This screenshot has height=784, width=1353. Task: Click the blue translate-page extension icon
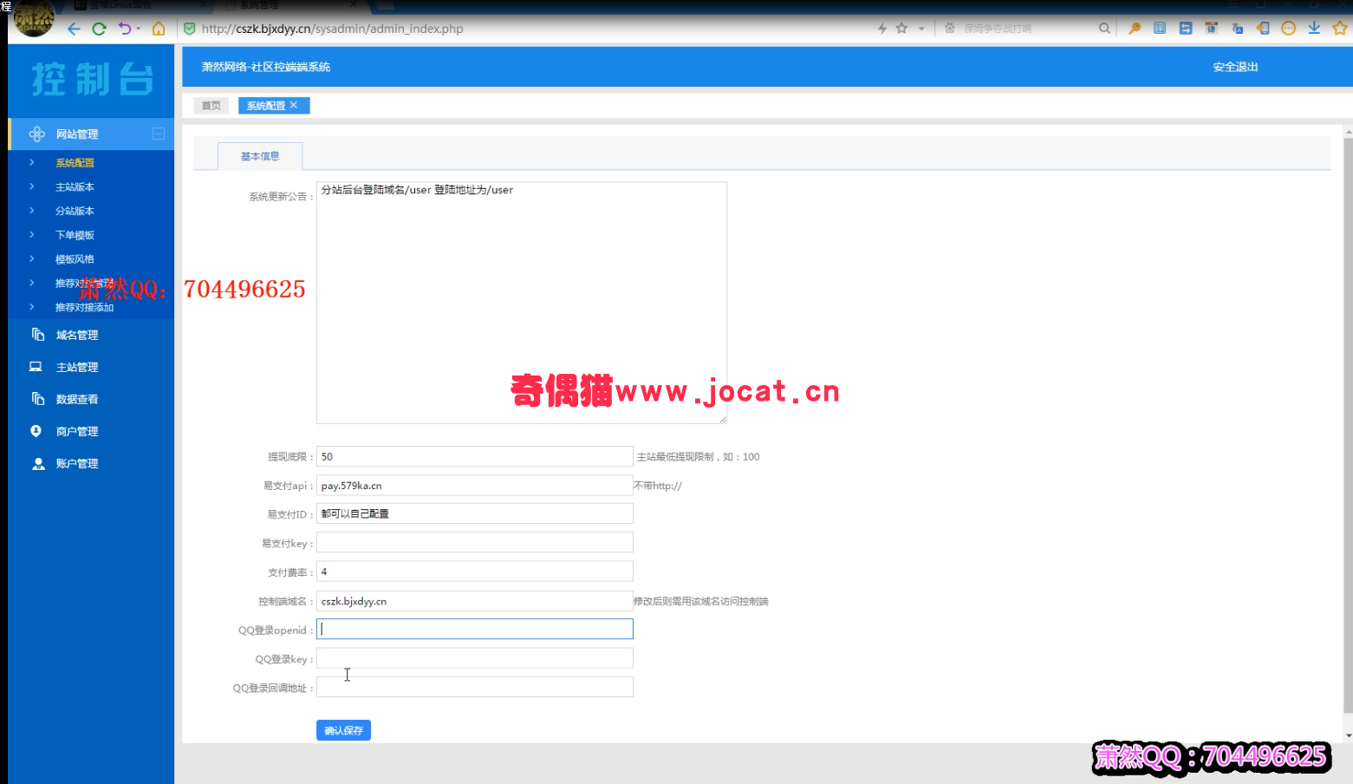(1160, 29)
